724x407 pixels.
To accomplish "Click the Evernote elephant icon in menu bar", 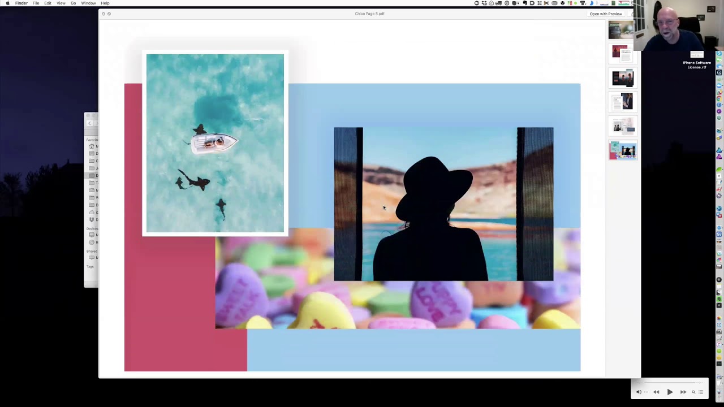I will click(x=525, y=3).
